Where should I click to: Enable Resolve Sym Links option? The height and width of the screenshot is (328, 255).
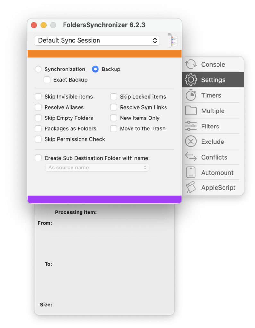click(x=114, y=107)
